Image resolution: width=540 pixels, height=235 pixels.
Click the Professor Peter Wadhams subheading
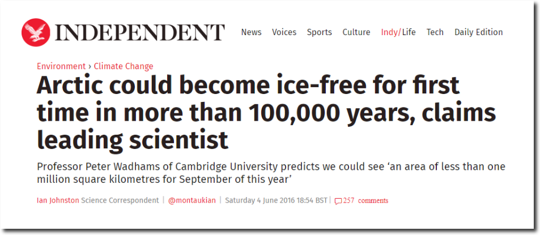(x=271, y=173)
